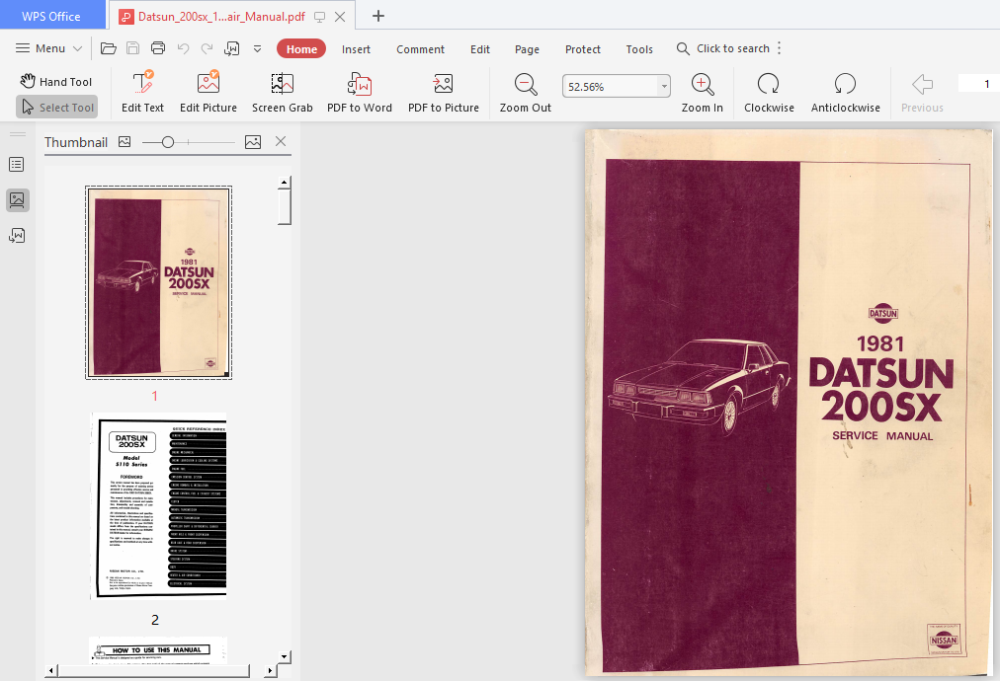Select page 2 index thumbnail
Screen dimensions: 1000x681
[x=159, y=505]
